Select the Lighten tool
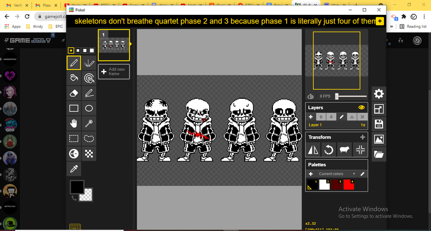 (74, 154)
